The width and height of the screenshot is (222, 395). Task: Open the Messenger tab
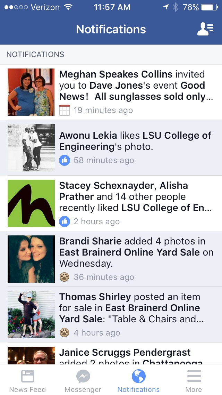pos(83,380)
